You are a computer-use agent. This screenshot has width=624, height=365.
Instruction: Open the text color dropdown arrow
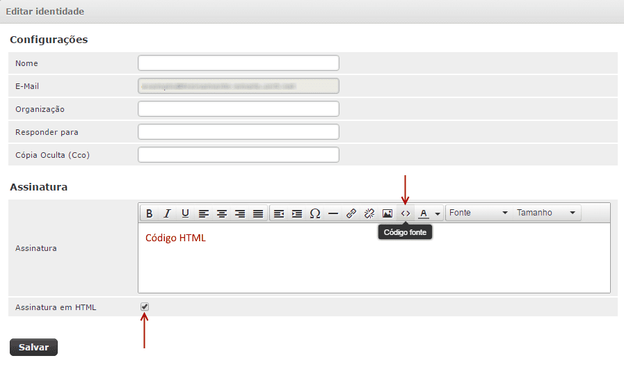pos(438,213)
